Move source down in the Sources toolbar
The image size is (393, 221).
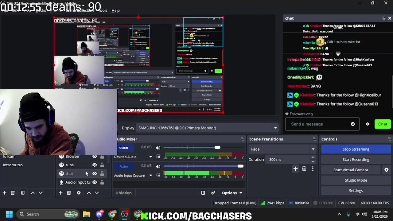[x=97, y=193]
